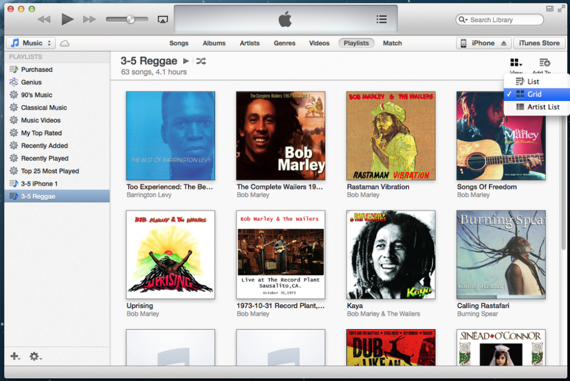Click the Purchased playlist icon

tap(14, 69)
